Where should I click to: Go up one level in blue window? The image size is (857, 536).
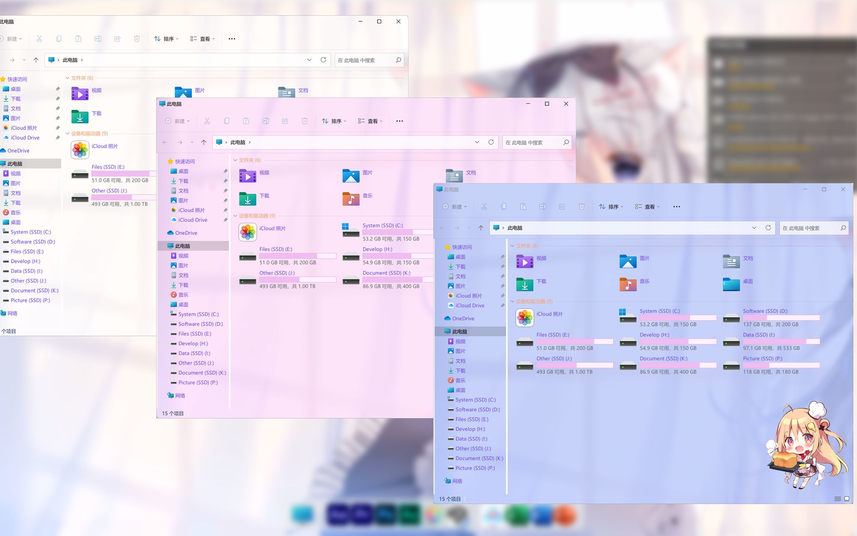click(481, 228)
